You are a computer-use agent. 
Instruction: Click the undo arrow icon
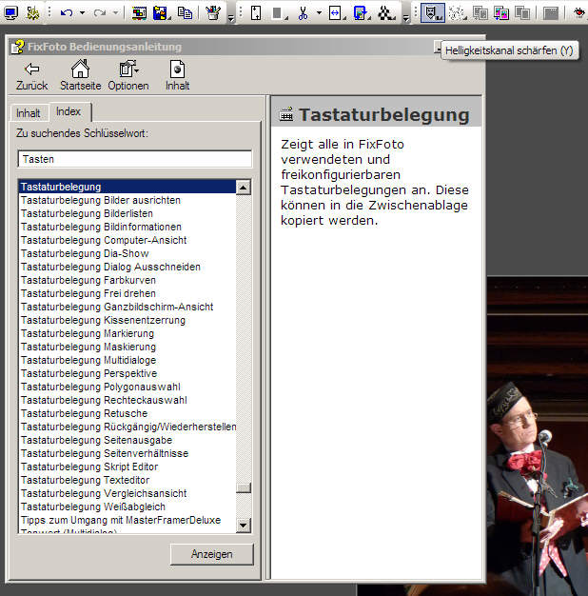(67, 13)
